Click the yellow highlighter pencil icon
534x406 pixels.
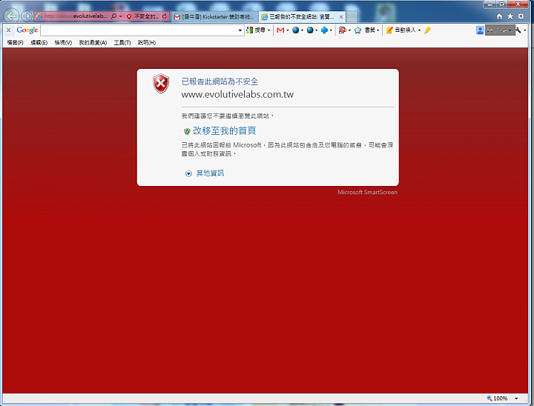(427, 30)
